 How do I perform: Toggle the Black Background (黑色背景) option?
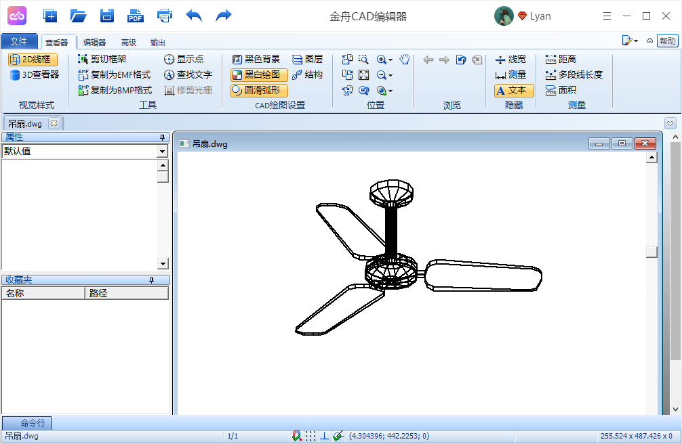pyautogui.click(x=256, y=60)
